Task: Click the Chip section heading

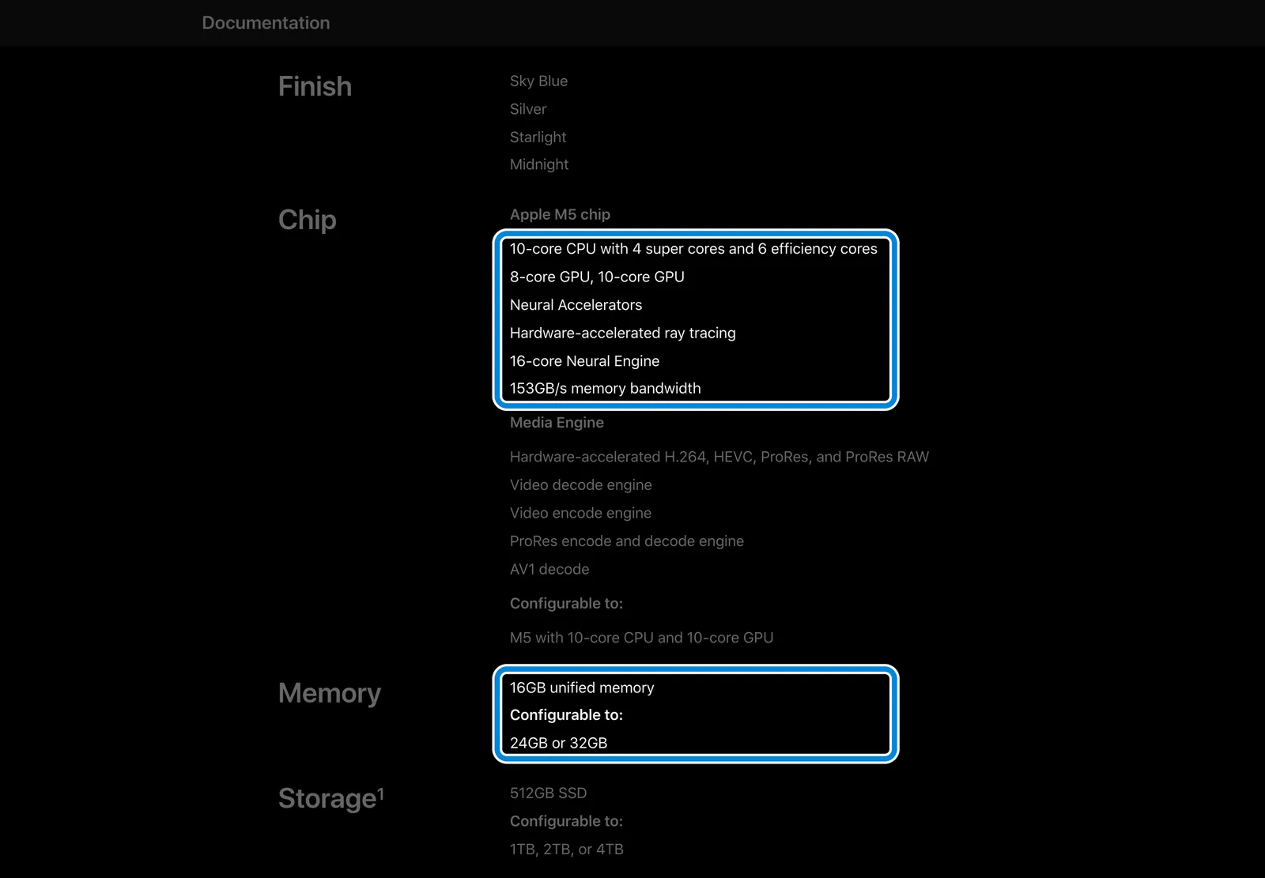Action: (x=308, y=220)
